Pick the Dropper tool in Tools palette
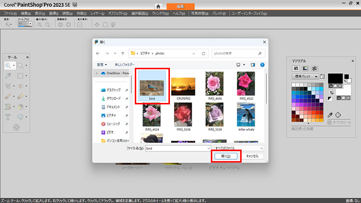 pyautogui.click(x=9, y=76)
